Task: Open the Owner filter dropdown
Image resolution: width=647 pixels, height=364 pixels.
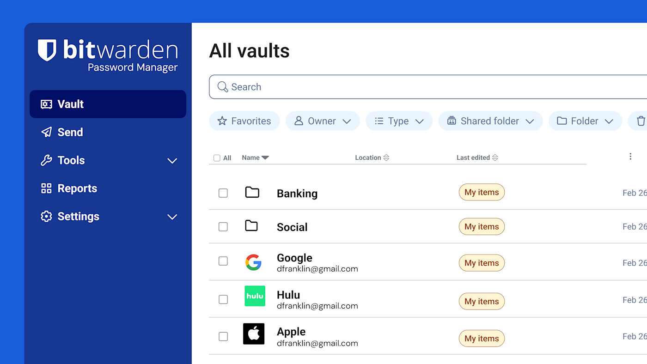Action: coord(322,121)
